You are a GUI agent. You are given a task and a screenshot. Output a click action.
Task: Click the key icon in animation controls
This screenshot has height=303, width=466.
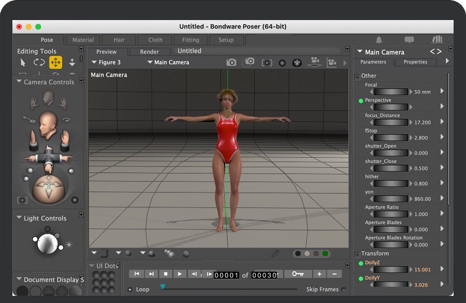[x=298, y=274]
